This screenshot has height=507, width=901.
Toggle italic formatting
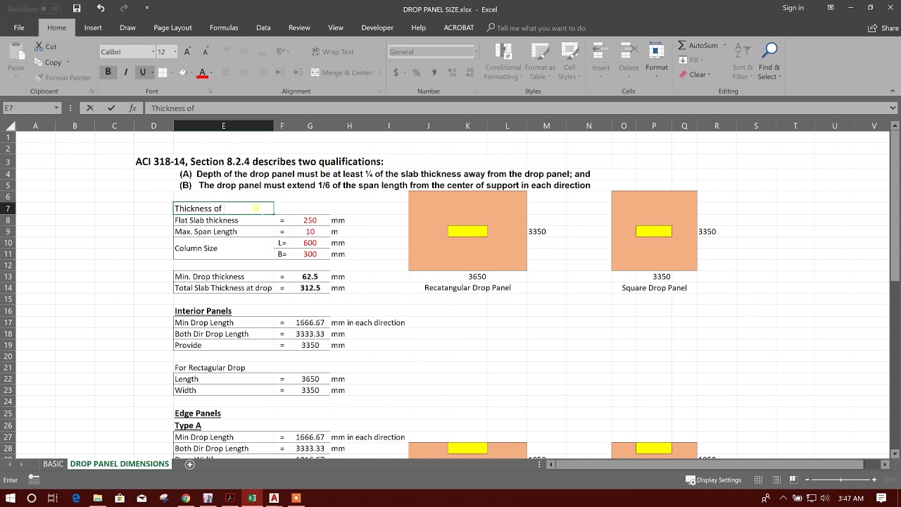point(125,73)
